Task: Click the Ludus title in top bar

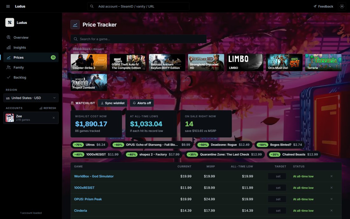Action: (x=20, y=6)
